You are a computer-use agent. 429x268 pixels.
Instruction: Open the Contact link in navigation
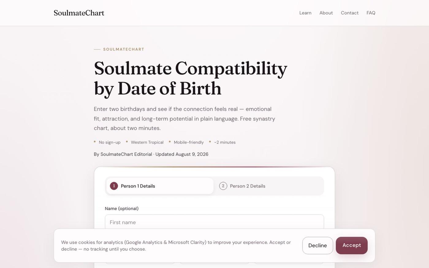click(350, 13)
